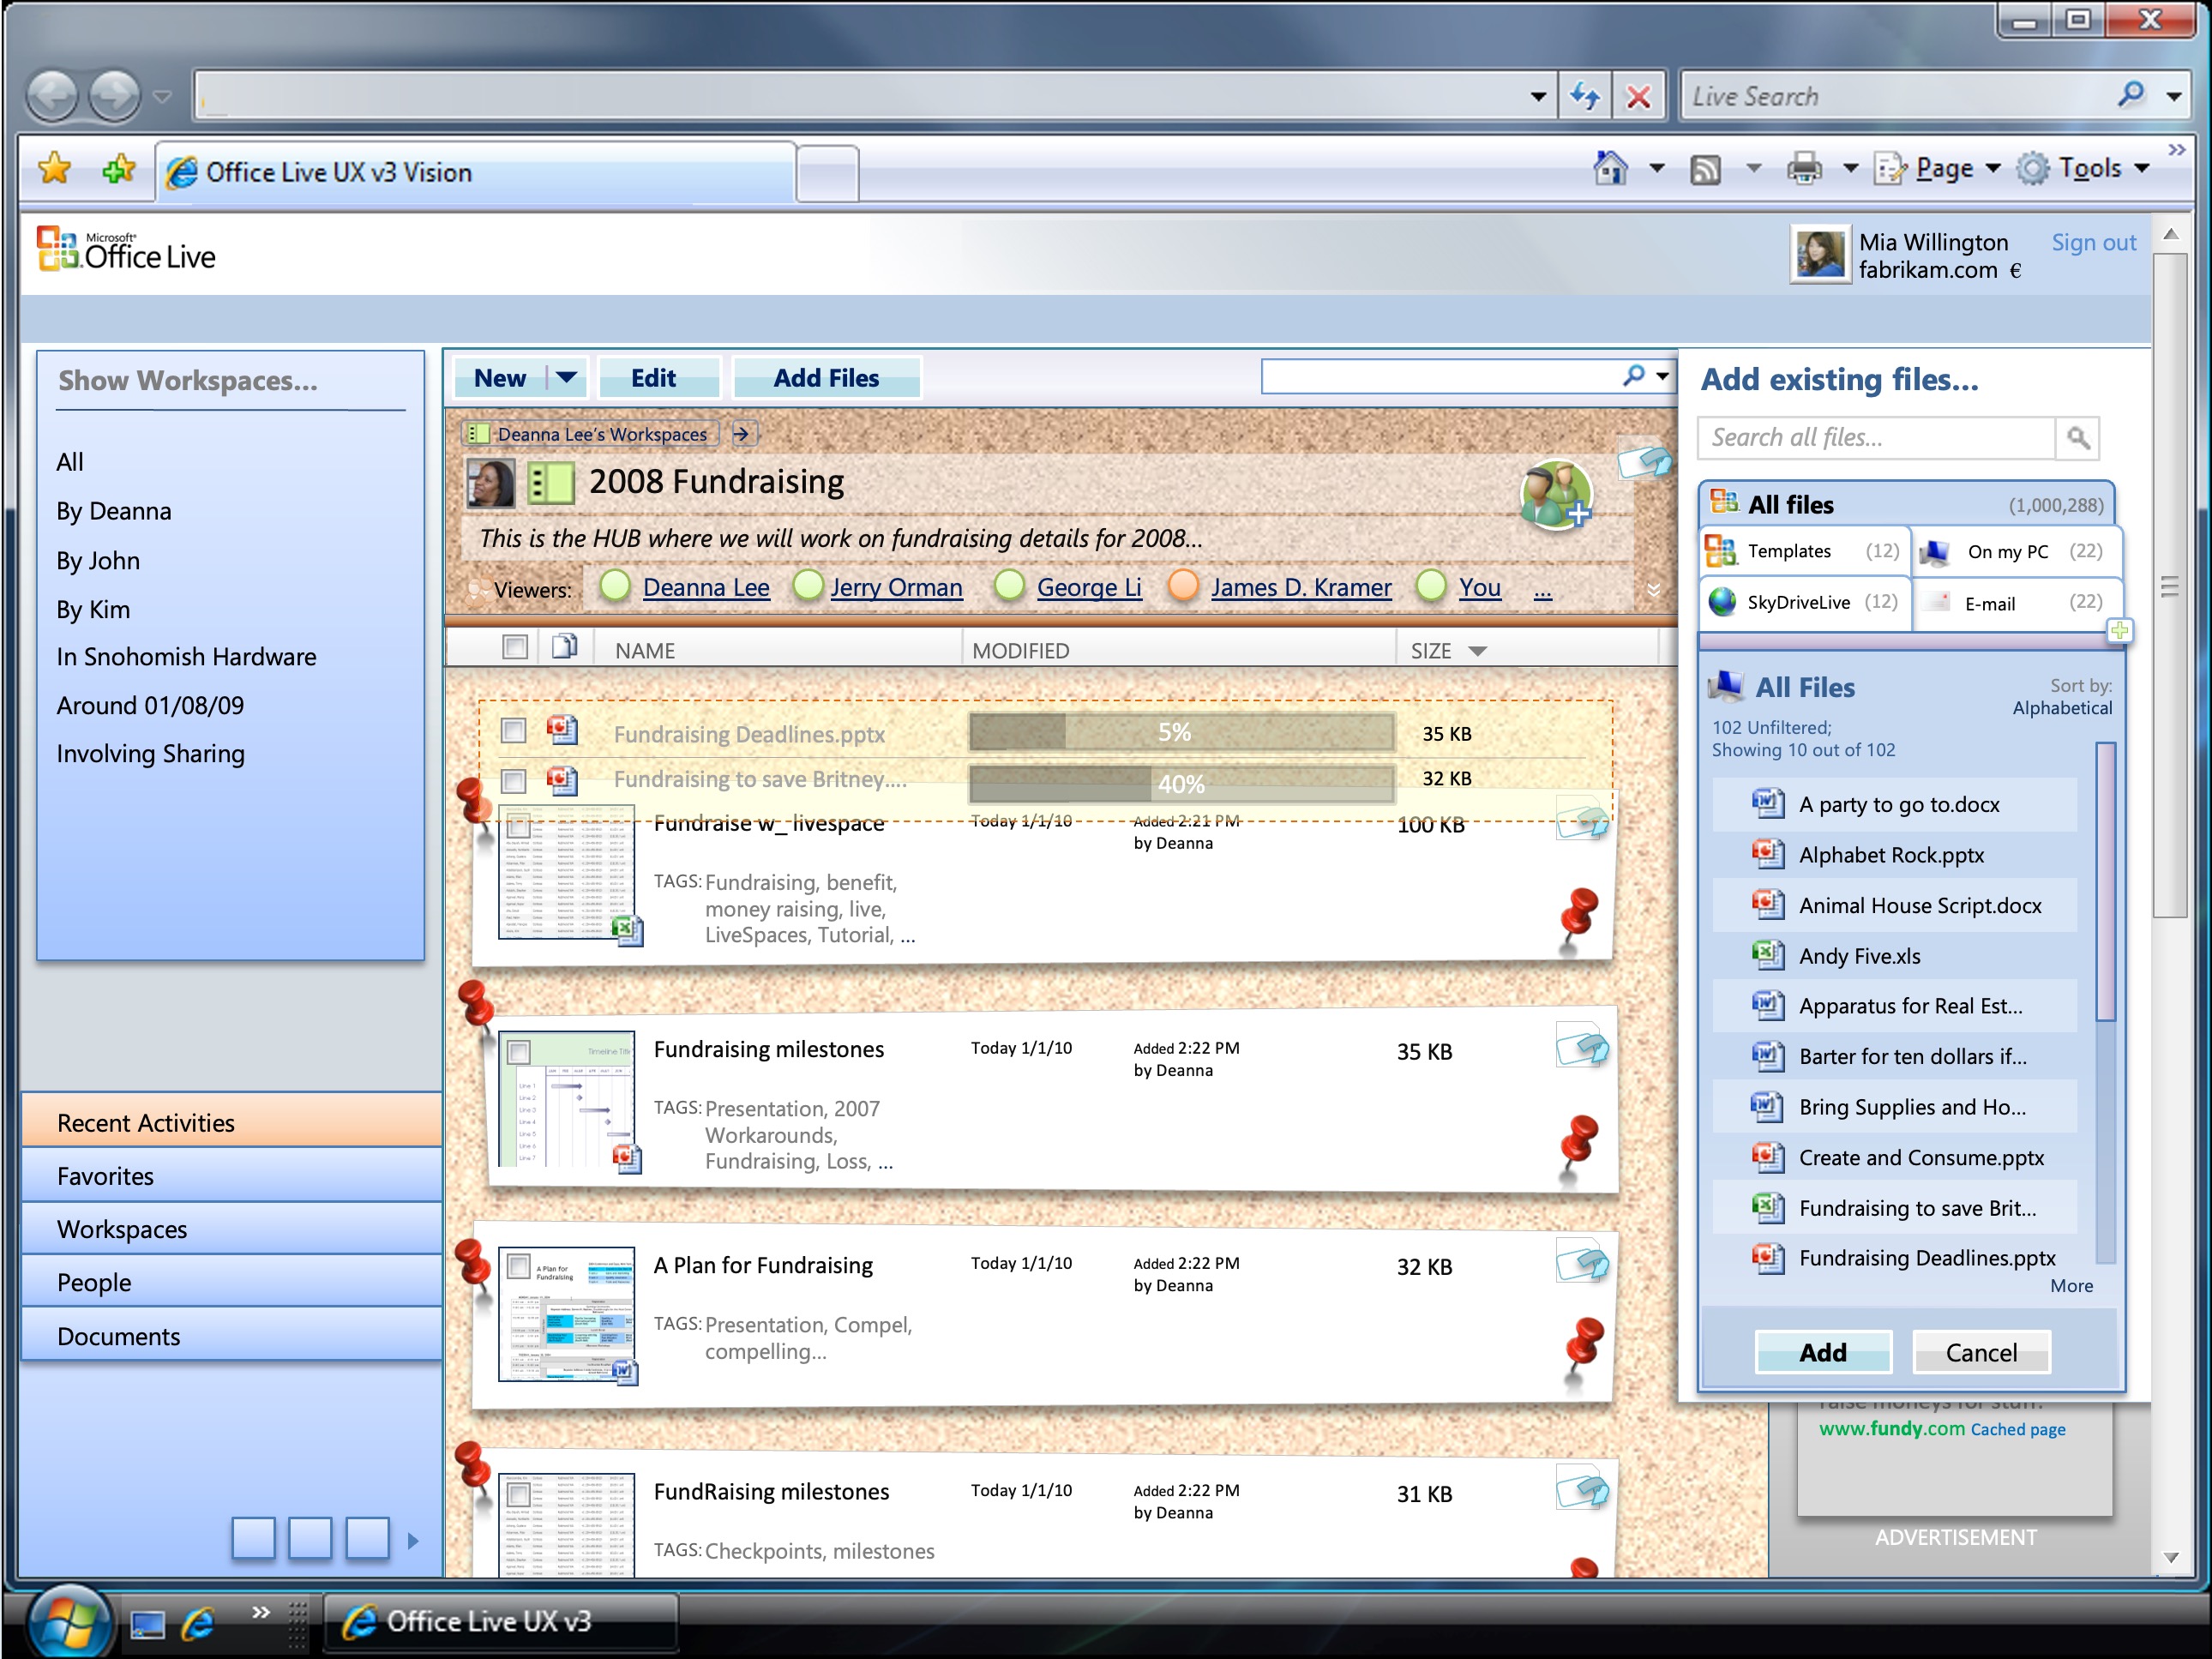Image resolution: width=2212 pixels, height=1659 pixels.
Task: Click the add people icon on workspace header
Action: (x=1555, y=494)
